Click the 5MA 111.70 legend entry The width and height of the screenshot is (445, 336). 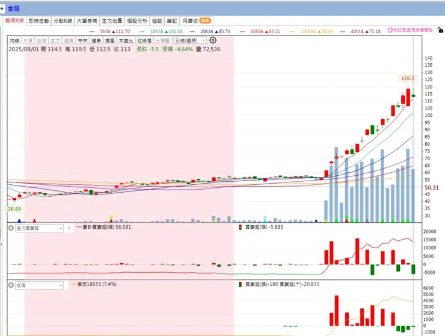(115, 31)
